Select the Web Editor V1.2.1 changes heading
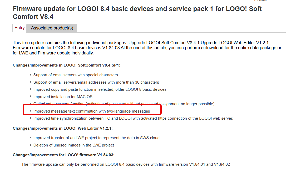The image size is (301, 172). tap(63, 128)
